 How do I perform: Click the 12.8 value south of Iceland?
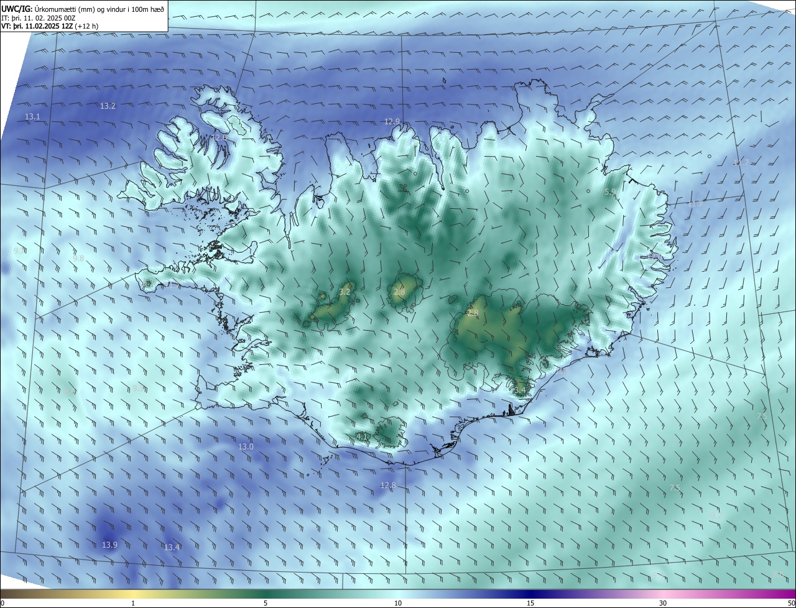pos(388,486)
